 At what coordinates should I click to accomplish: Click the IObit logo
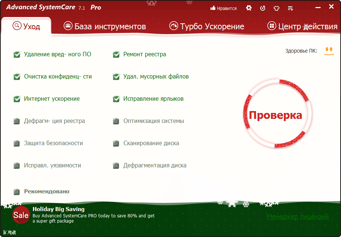tap(10, 232)
